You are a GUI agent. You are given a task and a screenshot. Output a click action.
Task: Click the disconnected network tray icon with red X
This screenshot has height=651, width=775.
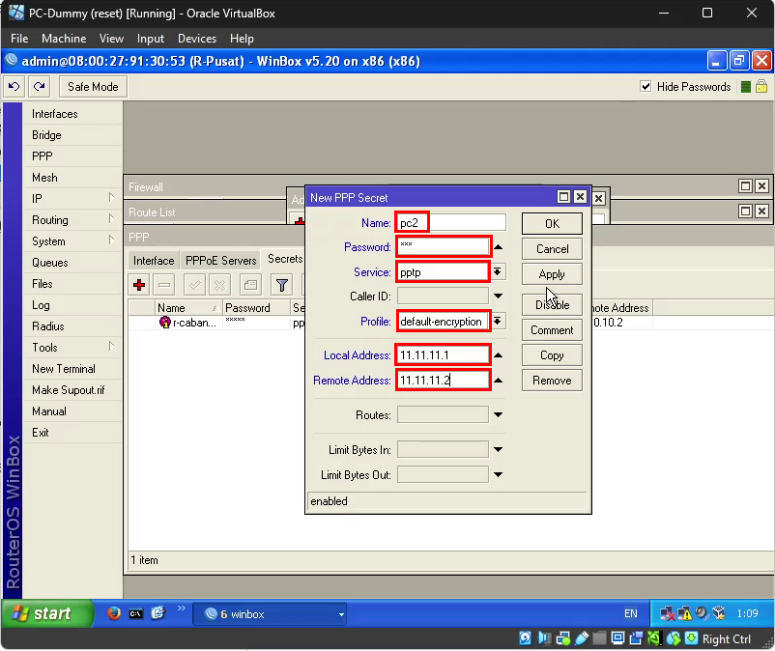tap(667, 614)
